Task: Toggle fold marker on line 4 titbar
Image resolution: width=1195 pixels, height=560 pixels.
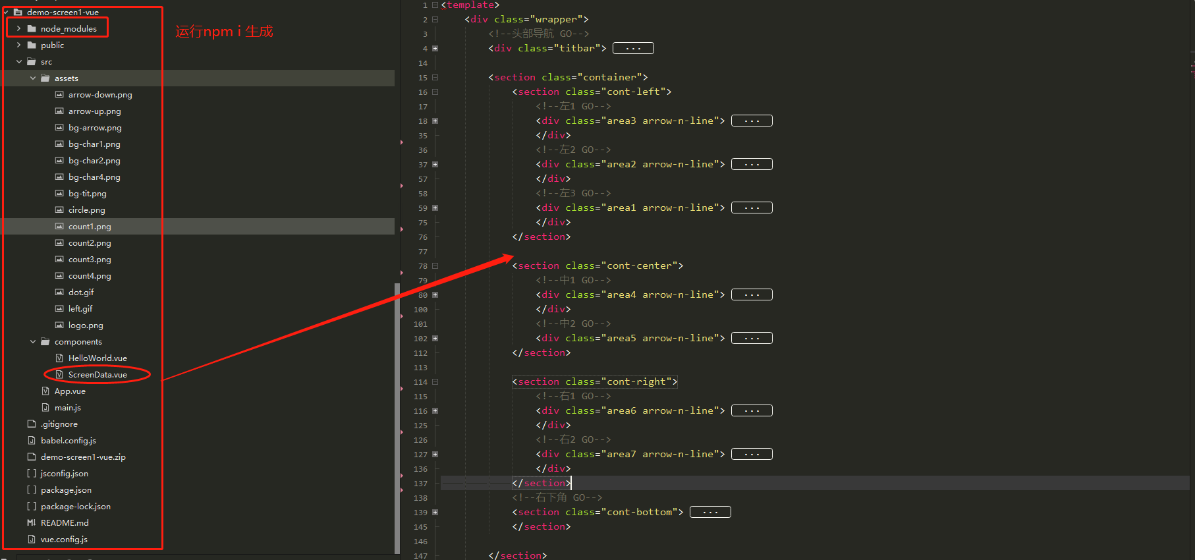Action: (x=435, y=49)
